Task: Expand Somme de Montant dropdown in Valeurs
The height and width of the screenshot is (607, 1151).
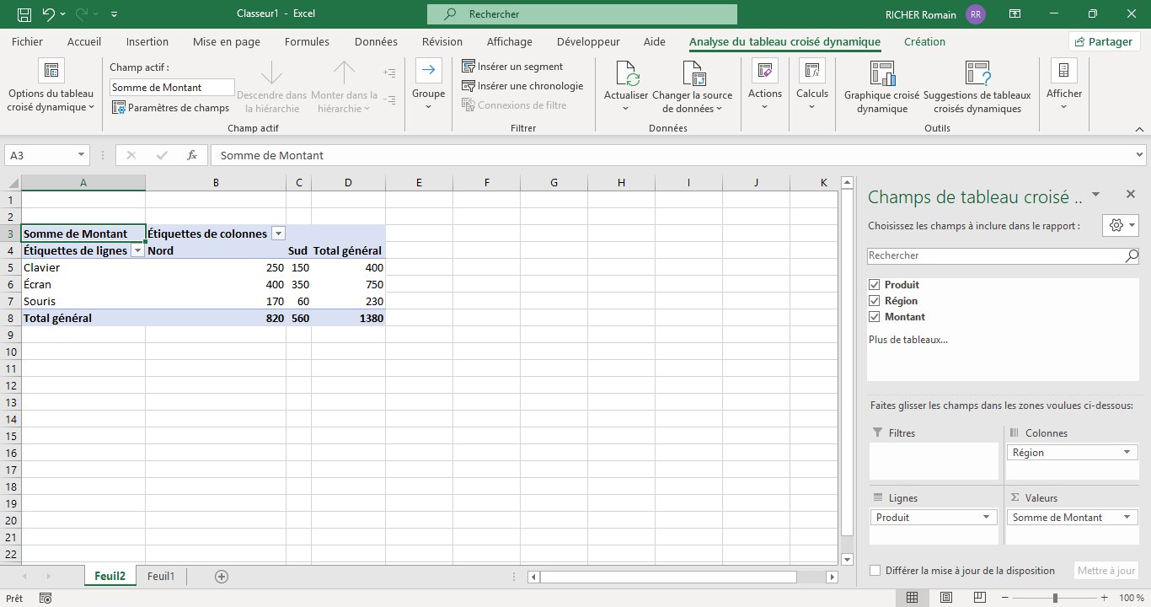Action: tap(1127, 518)
